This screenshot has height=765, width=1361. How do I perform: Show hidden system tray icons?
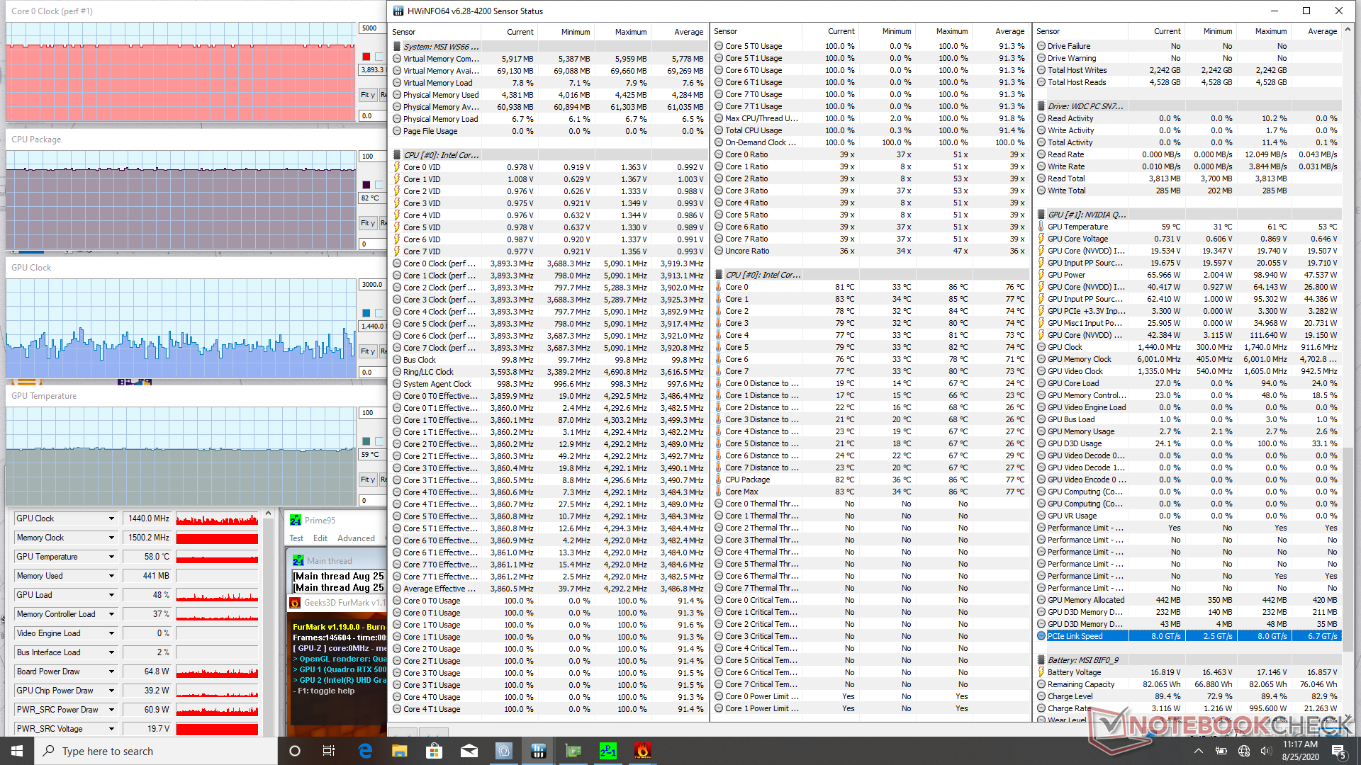[x=1198, y=751]
